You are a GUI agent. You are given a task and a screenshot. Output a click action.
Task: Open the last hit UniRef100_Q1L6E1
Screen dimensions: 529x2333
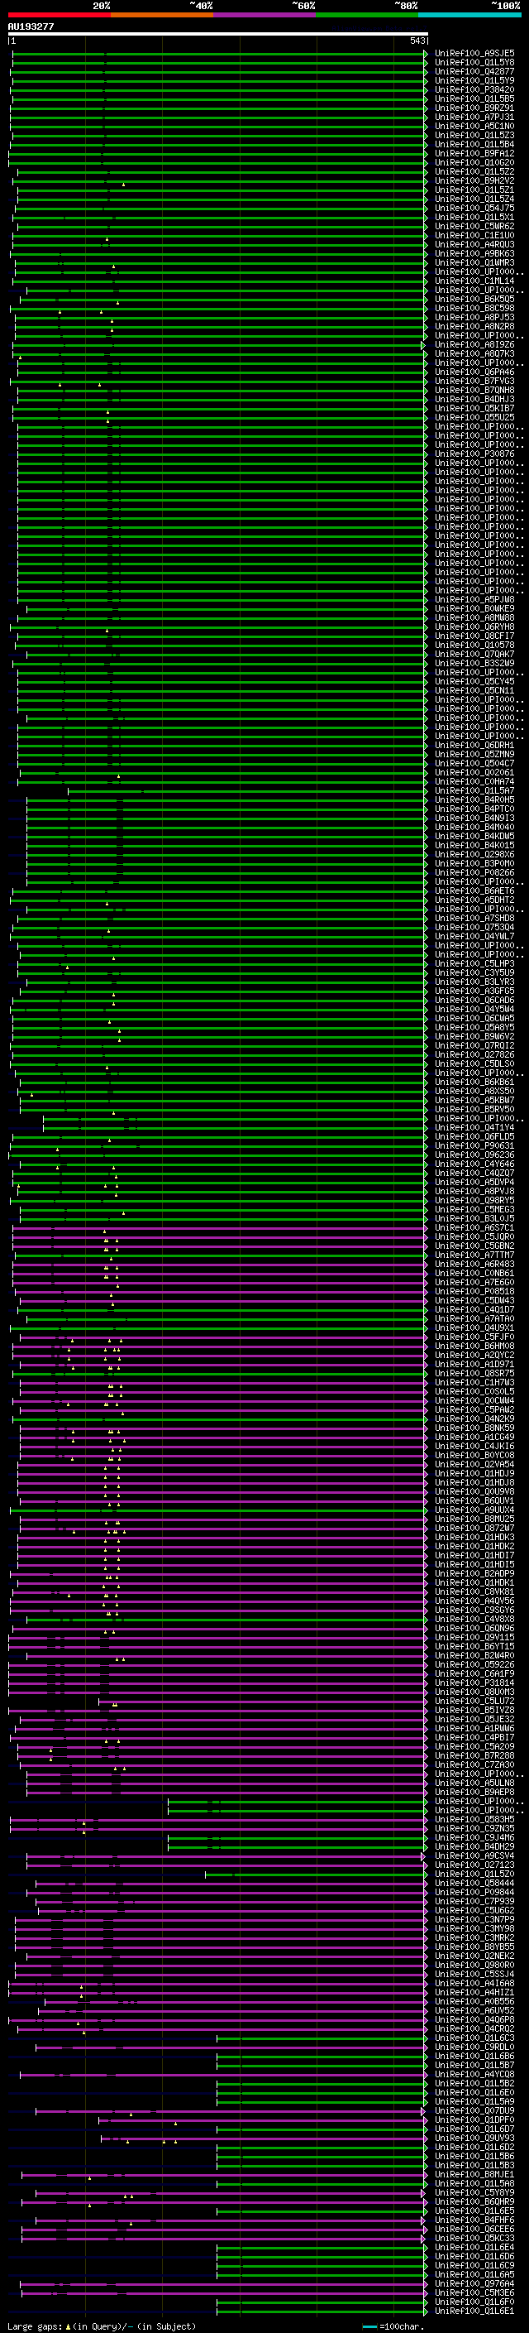click(x=474, y=2311)
